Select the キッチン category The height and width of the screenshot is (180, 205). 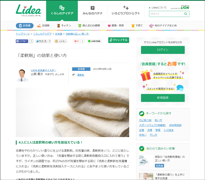(x=64, y=26)
